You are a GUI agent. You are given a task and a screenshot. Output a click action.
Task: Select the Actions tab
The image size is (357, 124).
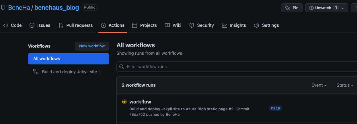[113, 25]
